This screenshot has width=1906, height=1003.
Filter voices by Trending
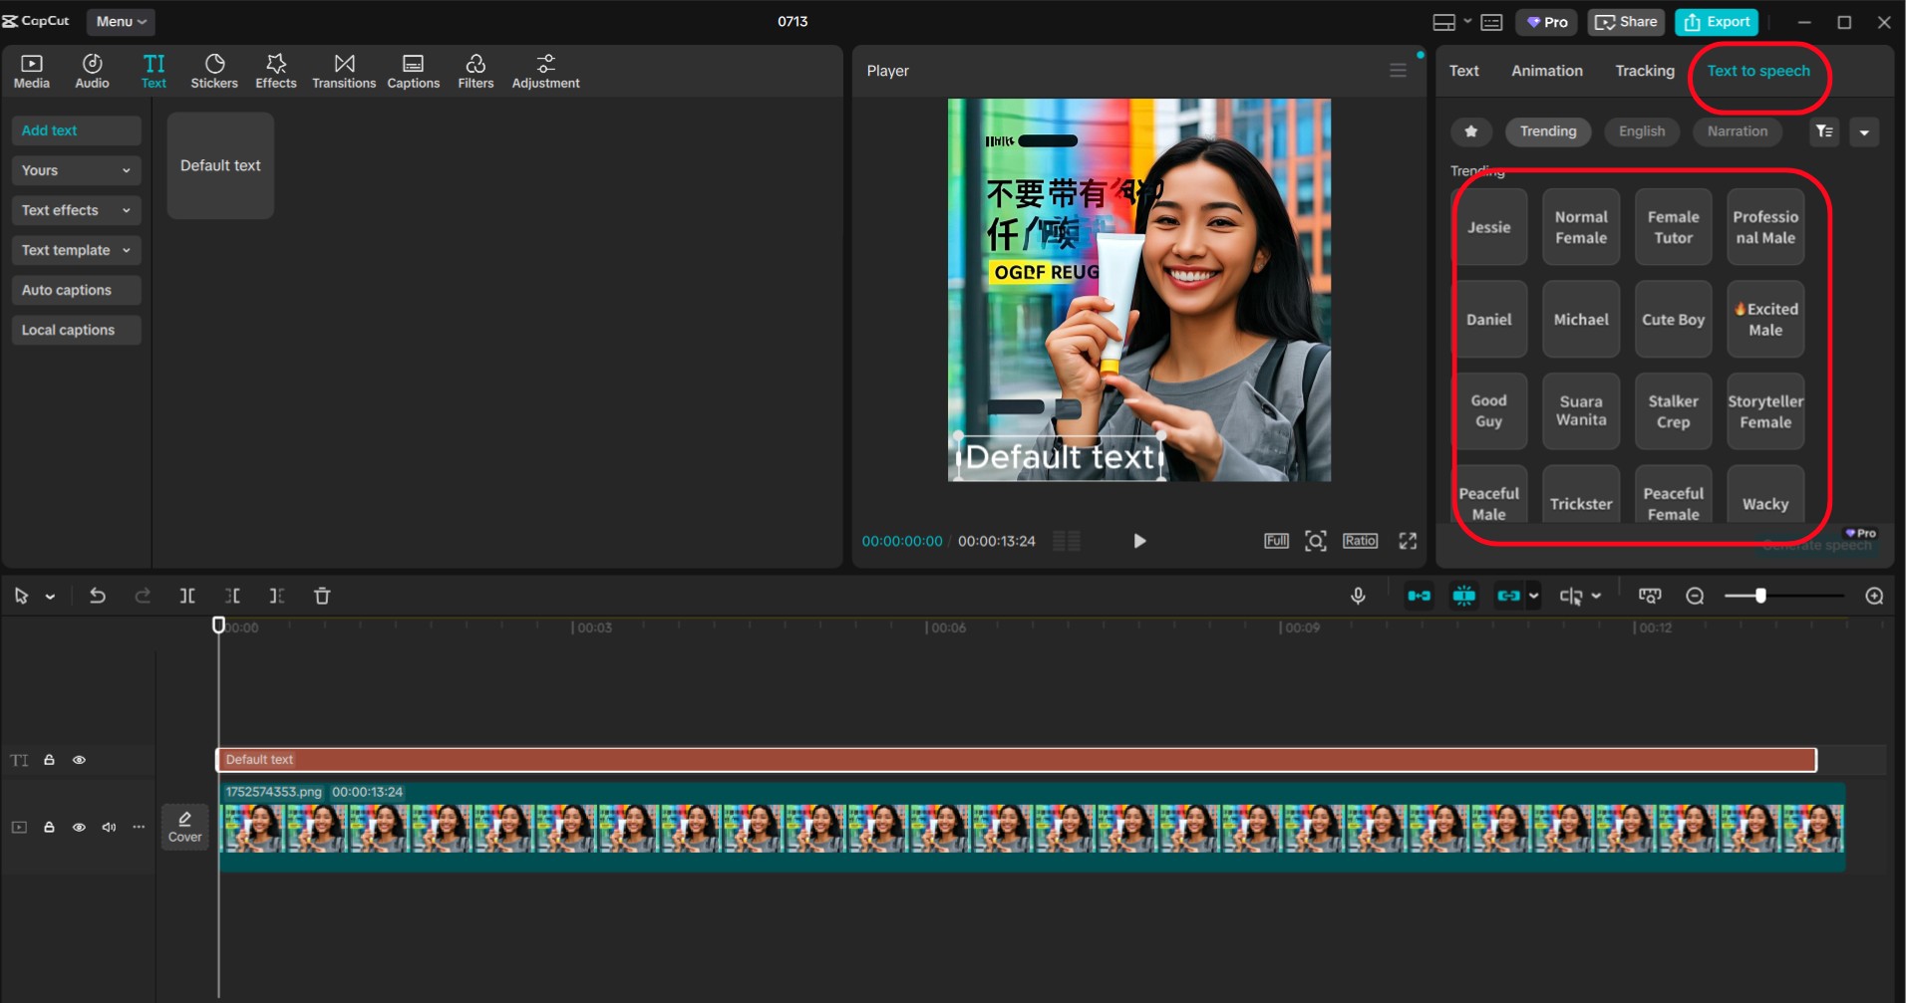(x=1547, y=131)
